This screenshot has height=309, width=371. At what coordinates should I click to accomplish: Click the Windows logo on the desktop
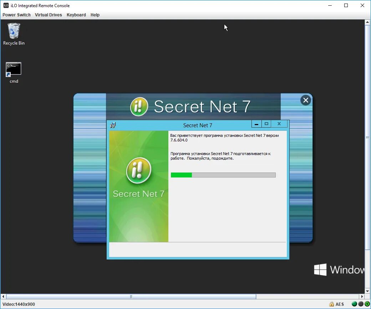[x=320, y=269]
